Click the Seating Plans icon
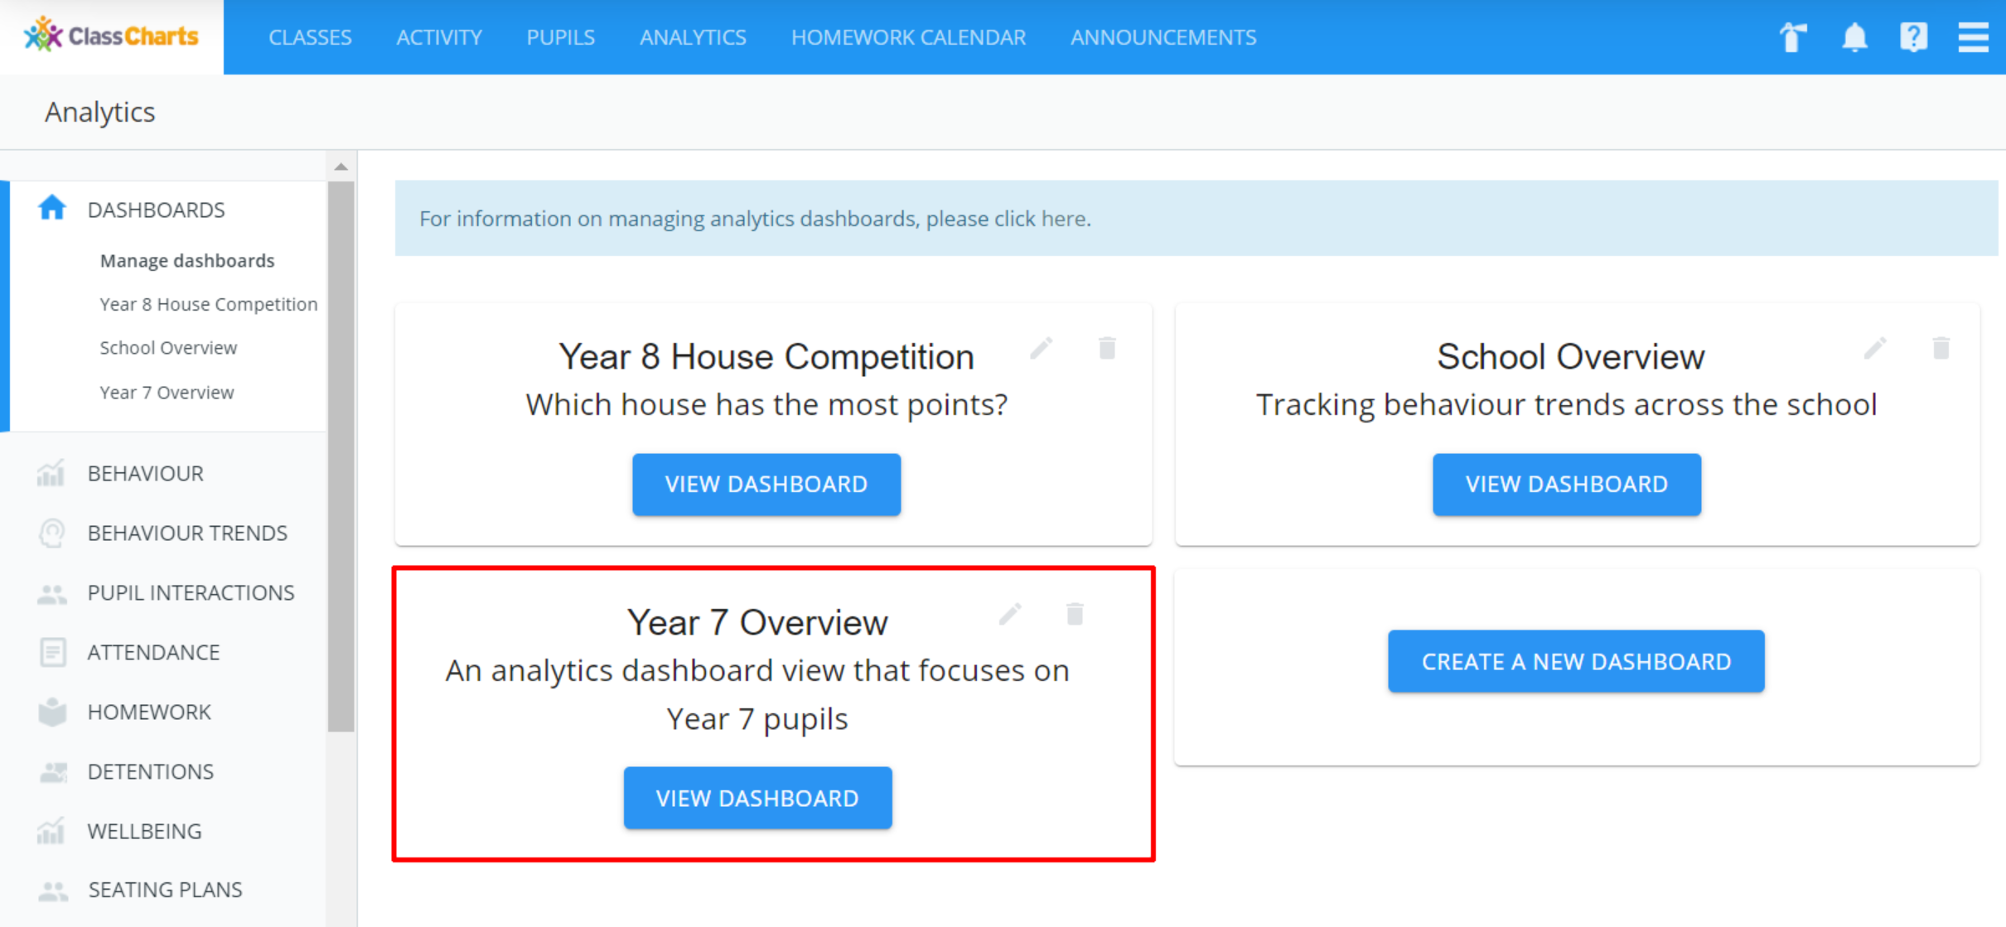The width and height of the screenshot is (2006, 927). point(52,891)
